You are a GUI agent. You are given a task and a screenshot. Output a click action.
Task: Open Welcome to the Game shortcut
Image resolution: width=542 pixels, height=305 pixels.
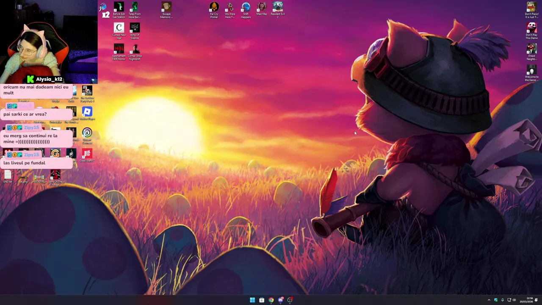pyautogui.click(x=531, y=73)
